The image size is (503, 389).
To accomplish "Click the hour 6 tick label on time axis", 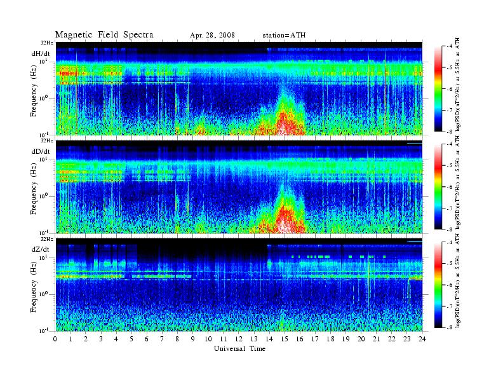I will [147, 339].
